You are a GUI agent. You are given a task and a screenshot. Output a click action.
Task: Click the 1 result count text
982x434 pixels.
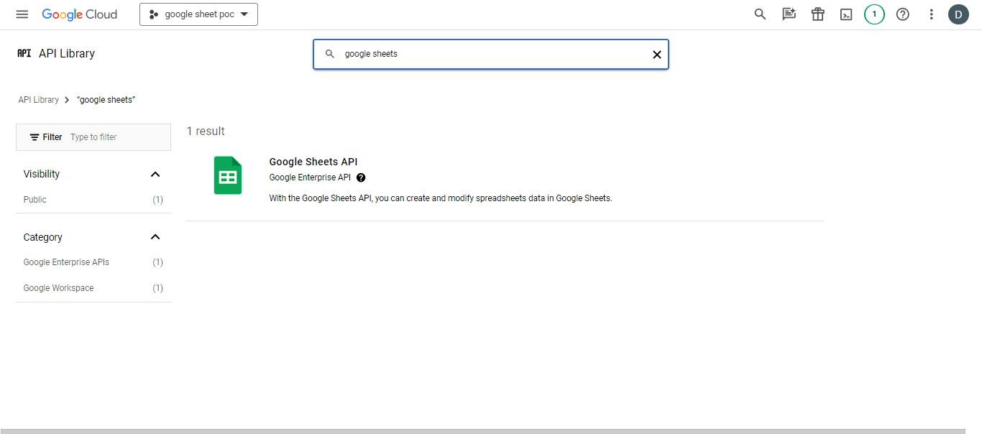coord(206,131)
